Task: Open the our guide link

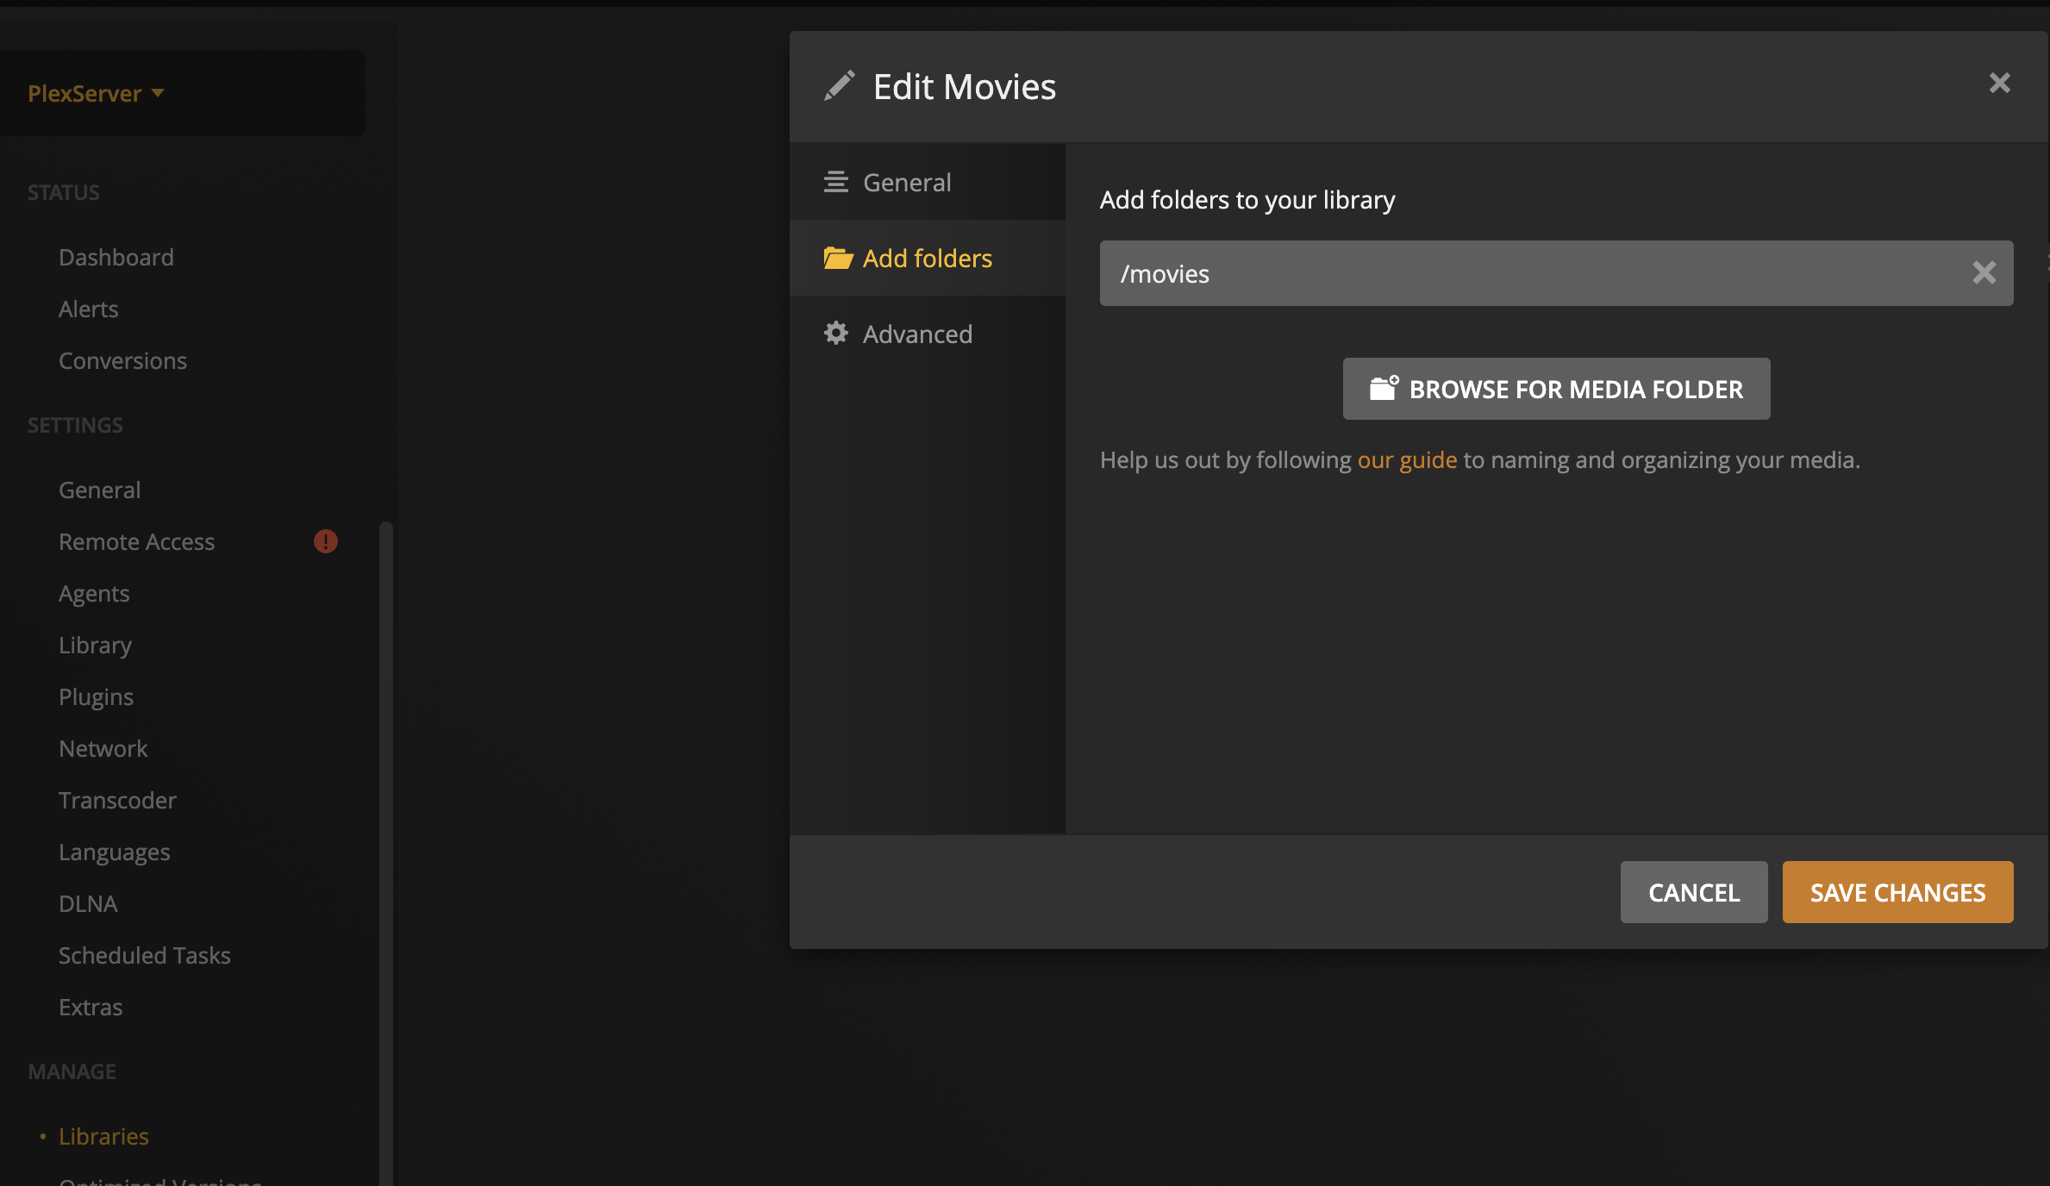Action: pos(1407,459)
